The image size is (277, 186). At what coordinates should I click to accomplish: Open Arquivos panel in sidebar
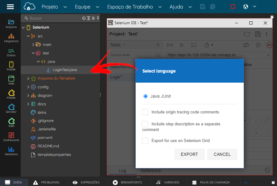[x=11, y=24]
